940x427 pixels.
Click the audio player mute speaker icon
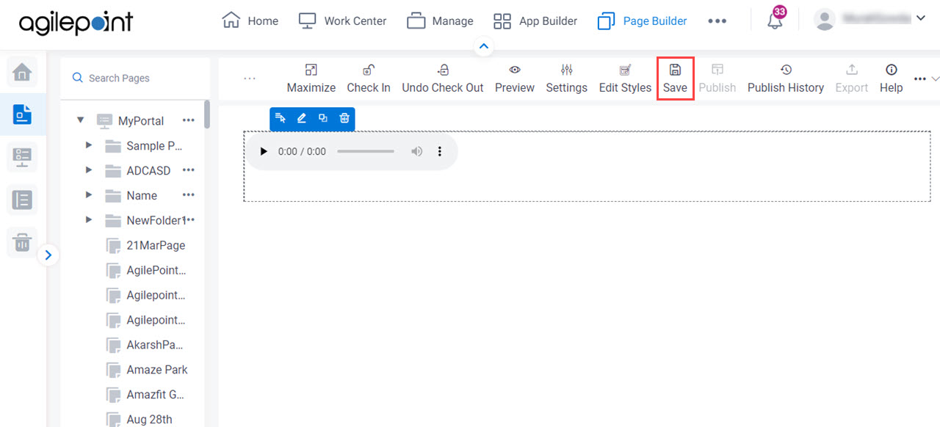coord(416,151)
